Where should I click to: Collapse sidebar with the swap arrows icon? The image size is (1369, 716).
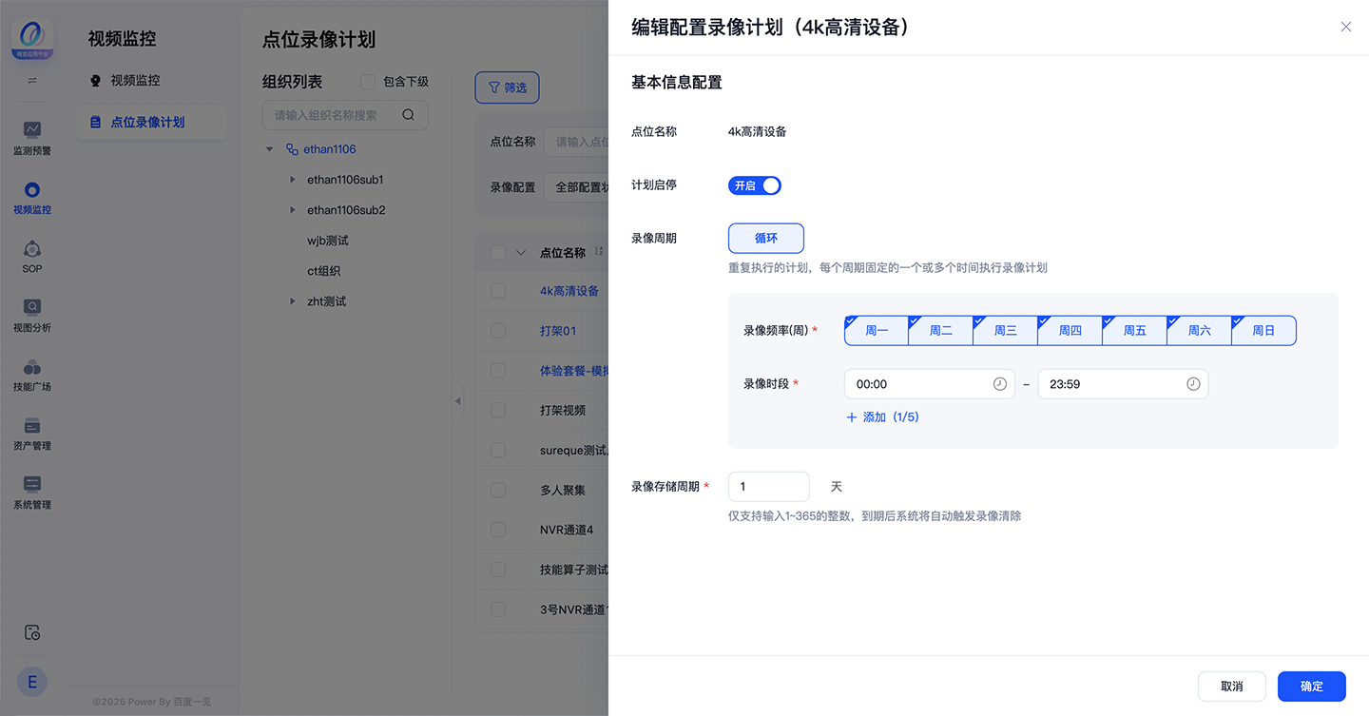(x=32, y=81)
